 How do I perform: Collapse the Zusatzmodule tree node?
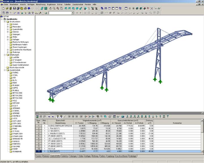[5, 70]
